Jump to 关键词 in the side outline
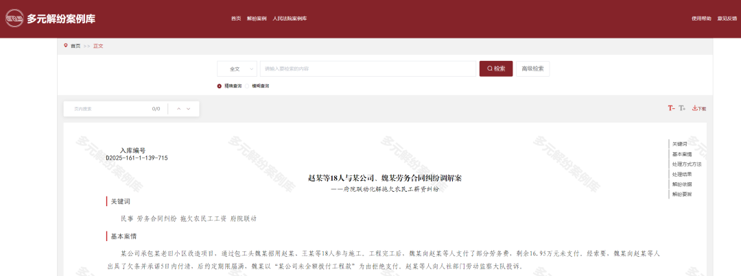 pyautogui.click(x=679, y=144)
